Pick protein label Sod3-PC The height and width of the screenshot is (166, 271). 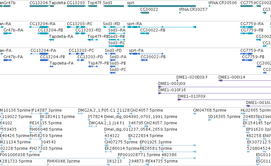pyautogui.click(x=118, y=70)
